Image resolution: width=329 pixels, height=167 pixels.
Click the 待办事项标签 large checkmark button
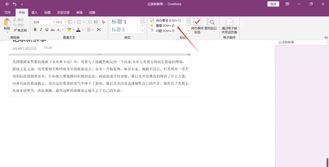click(x=197, y=26)
